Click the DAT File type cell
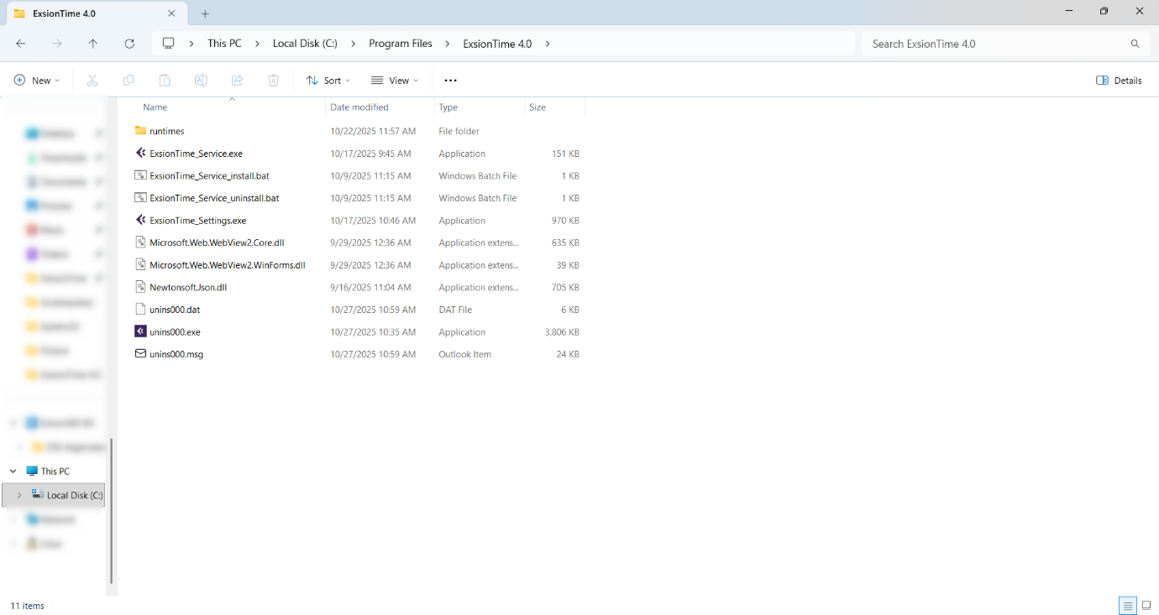The height and width of the screenshot is (615, 1159). tap(455, 310)
